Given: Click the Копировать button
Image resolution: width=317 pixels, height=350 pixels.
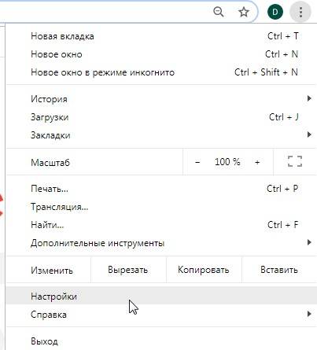Looking at the screenshot, I should coord(204,270).
